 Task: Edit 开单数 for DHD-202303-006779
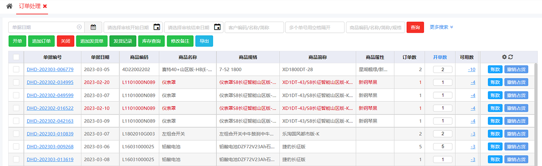point(443,69)
